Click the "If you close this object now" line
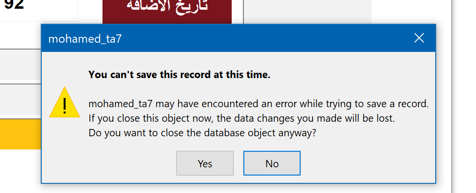Viewport: 476px width, 193px height. coord(242,118)
